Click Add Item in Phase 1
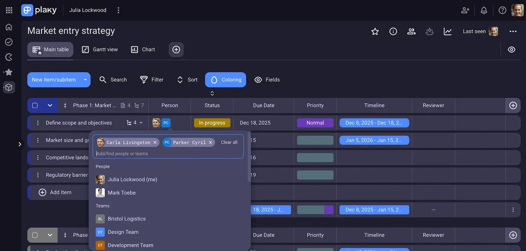 click(x=55, y=192)
